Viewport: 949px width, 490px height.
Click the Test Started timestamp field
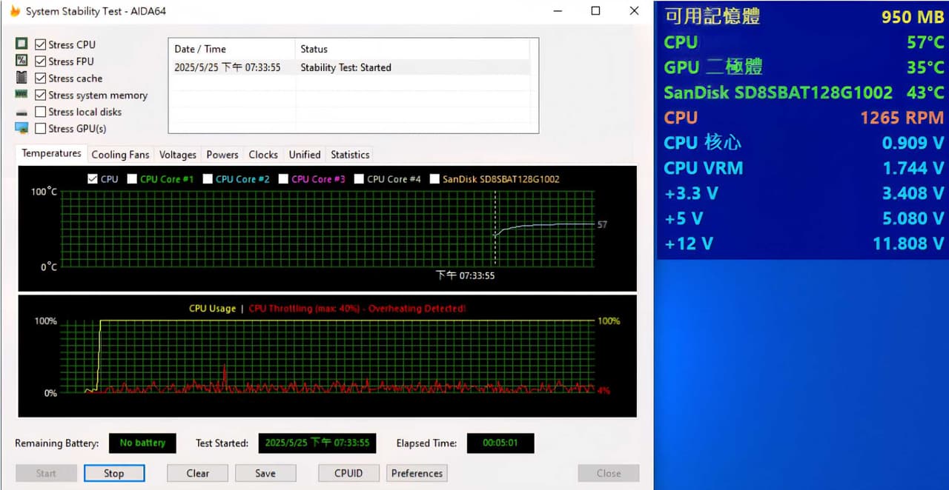tap(317, 443)
